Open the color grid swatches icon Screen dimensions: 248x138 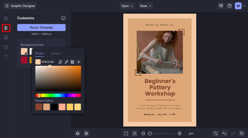click(73, 62)
